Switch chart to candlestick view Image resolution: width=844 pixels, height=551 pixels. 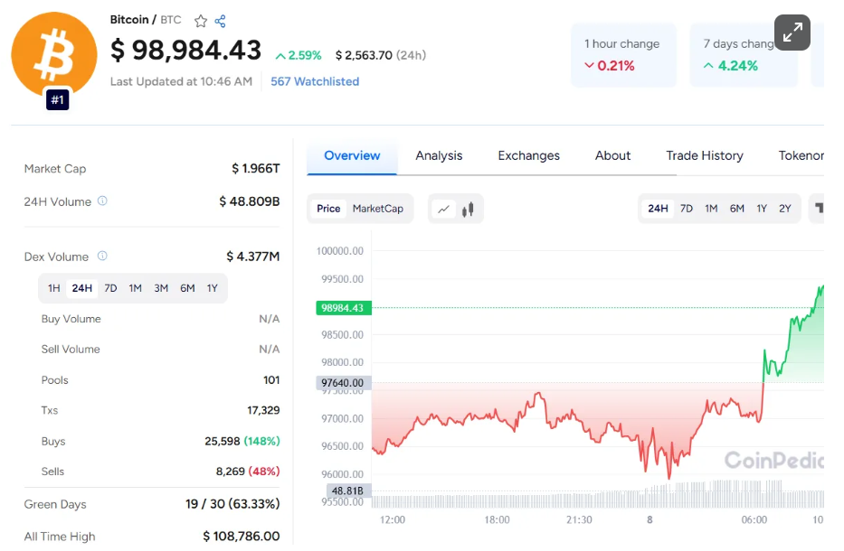click(x=468, y=209)
